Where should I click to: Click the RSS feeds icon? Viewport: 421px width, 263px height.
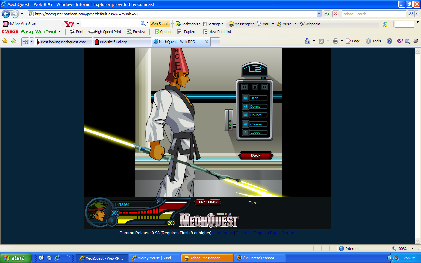tap(321, 41)
